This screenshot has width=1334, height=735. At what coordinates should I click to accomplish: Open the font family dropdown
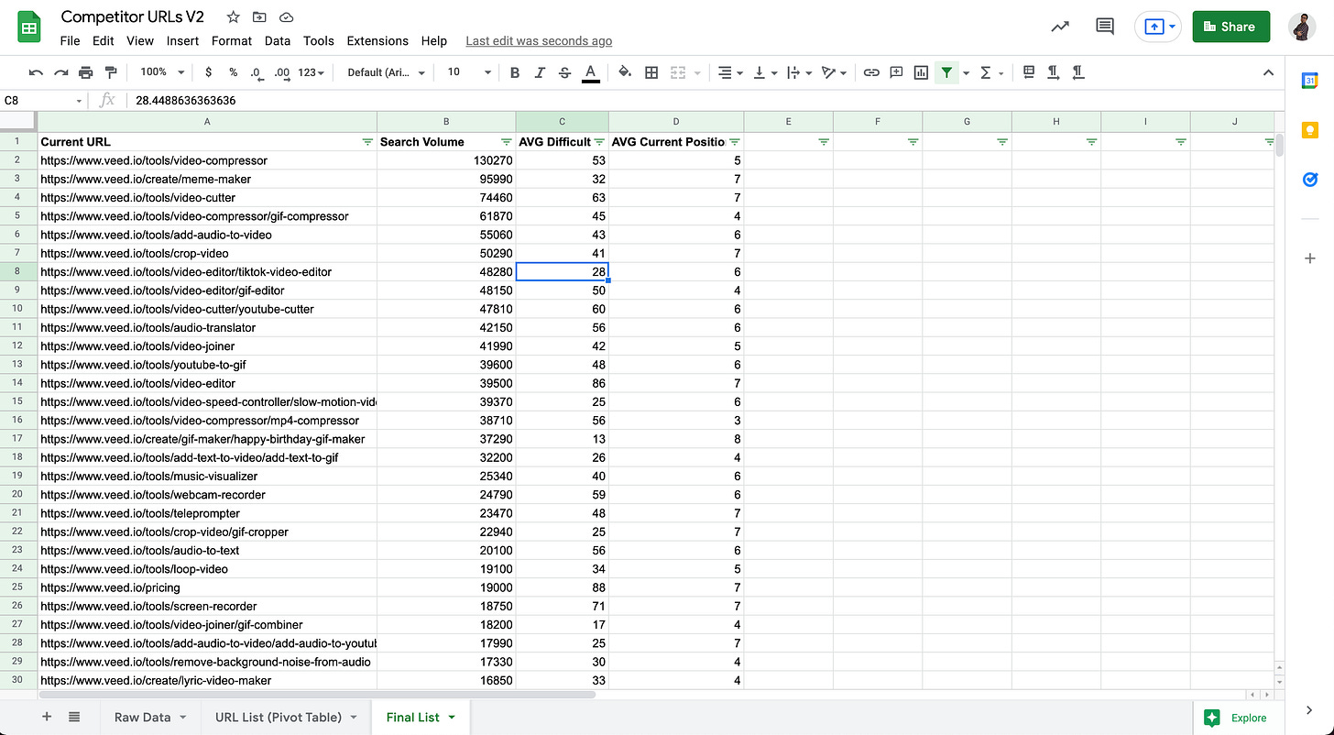[387, 72]
